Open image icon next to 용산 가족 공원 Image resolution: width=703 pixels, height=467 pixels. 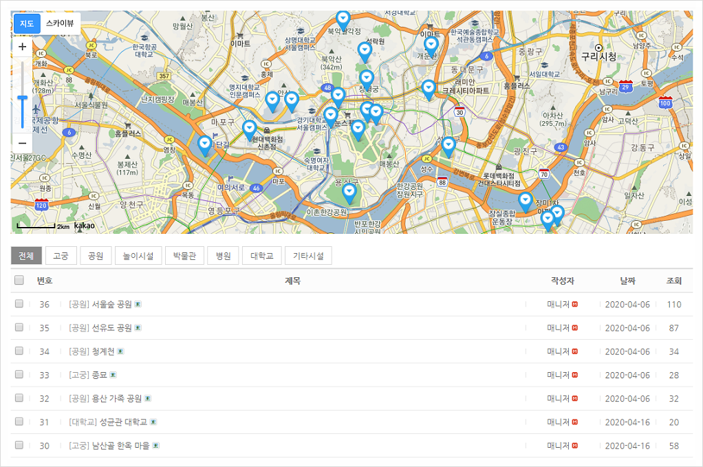pyautogui.click(x=147, y=398)
